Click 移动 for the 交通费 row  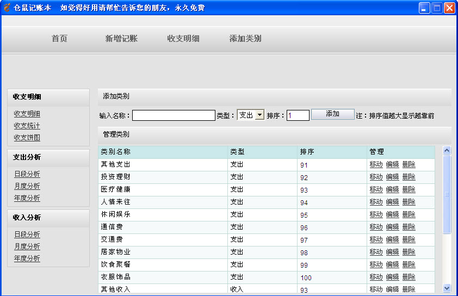tap(376, 239)
